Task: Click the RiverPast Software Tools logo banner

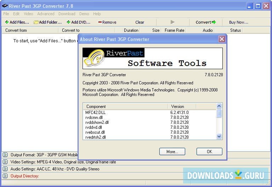Action: pyautogui.click(x=153, y=59)
